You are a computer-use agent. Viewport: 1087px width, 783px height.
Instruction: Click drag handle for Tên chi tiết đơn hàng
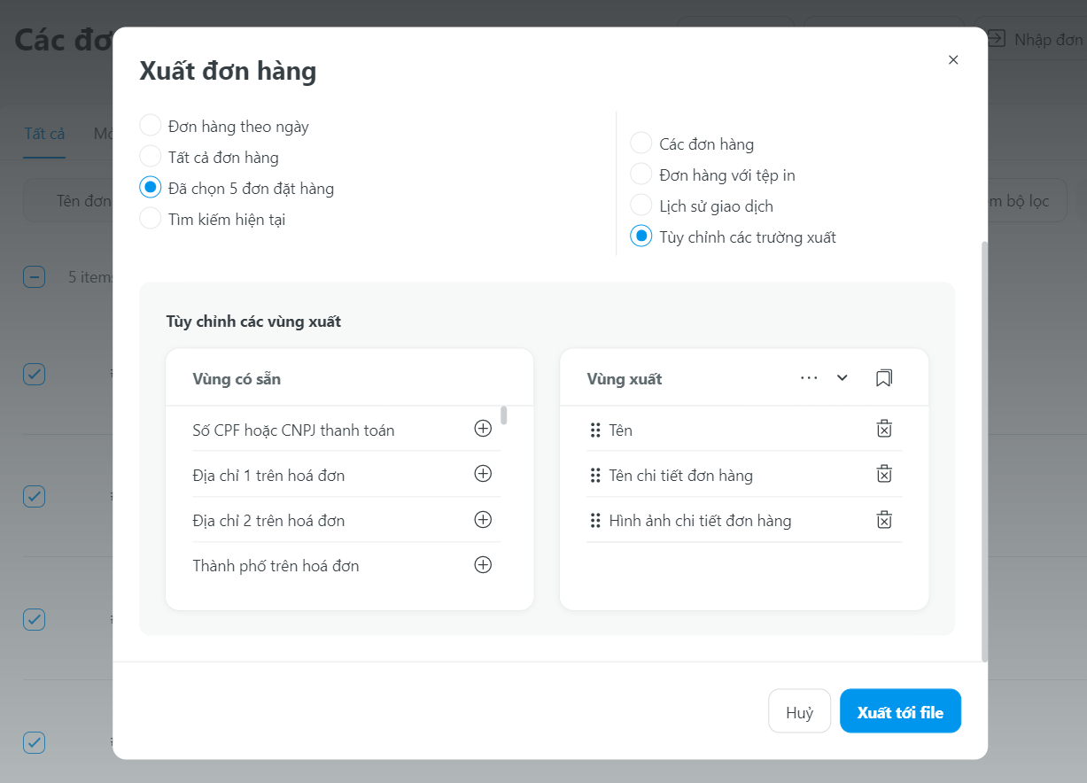pyautogui.click(x=595, y=476)
